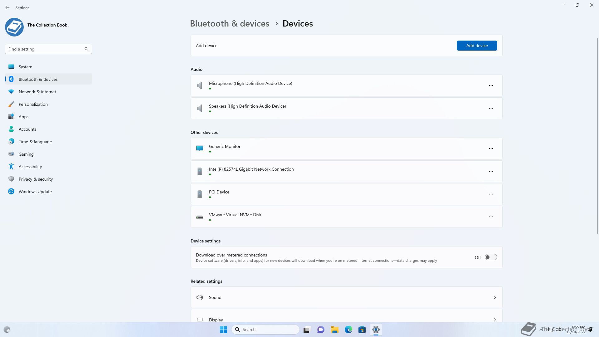The image size is (599, 337).
Task: Open more options for Intel Gigabit Network Connection
Action: 491,171
